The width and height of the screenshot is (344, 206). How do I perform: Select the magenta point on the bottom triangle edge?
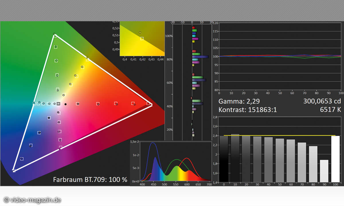tap(60, 148)
